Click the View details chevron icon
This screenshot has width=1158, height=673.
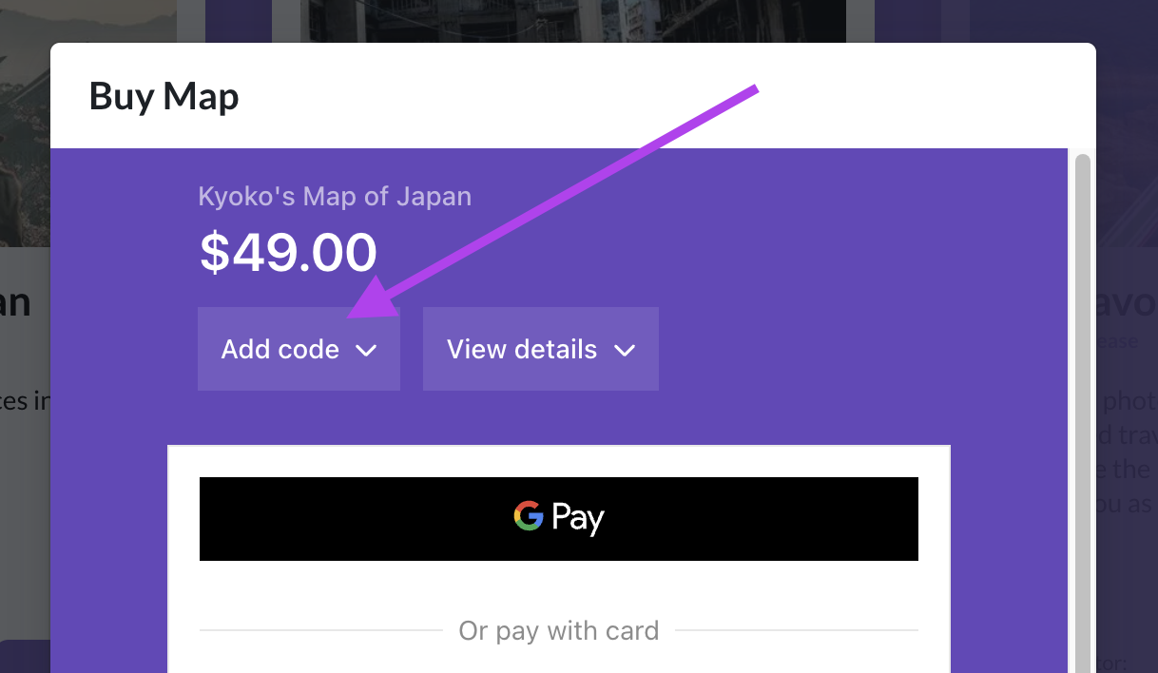(x=625, y=350)
